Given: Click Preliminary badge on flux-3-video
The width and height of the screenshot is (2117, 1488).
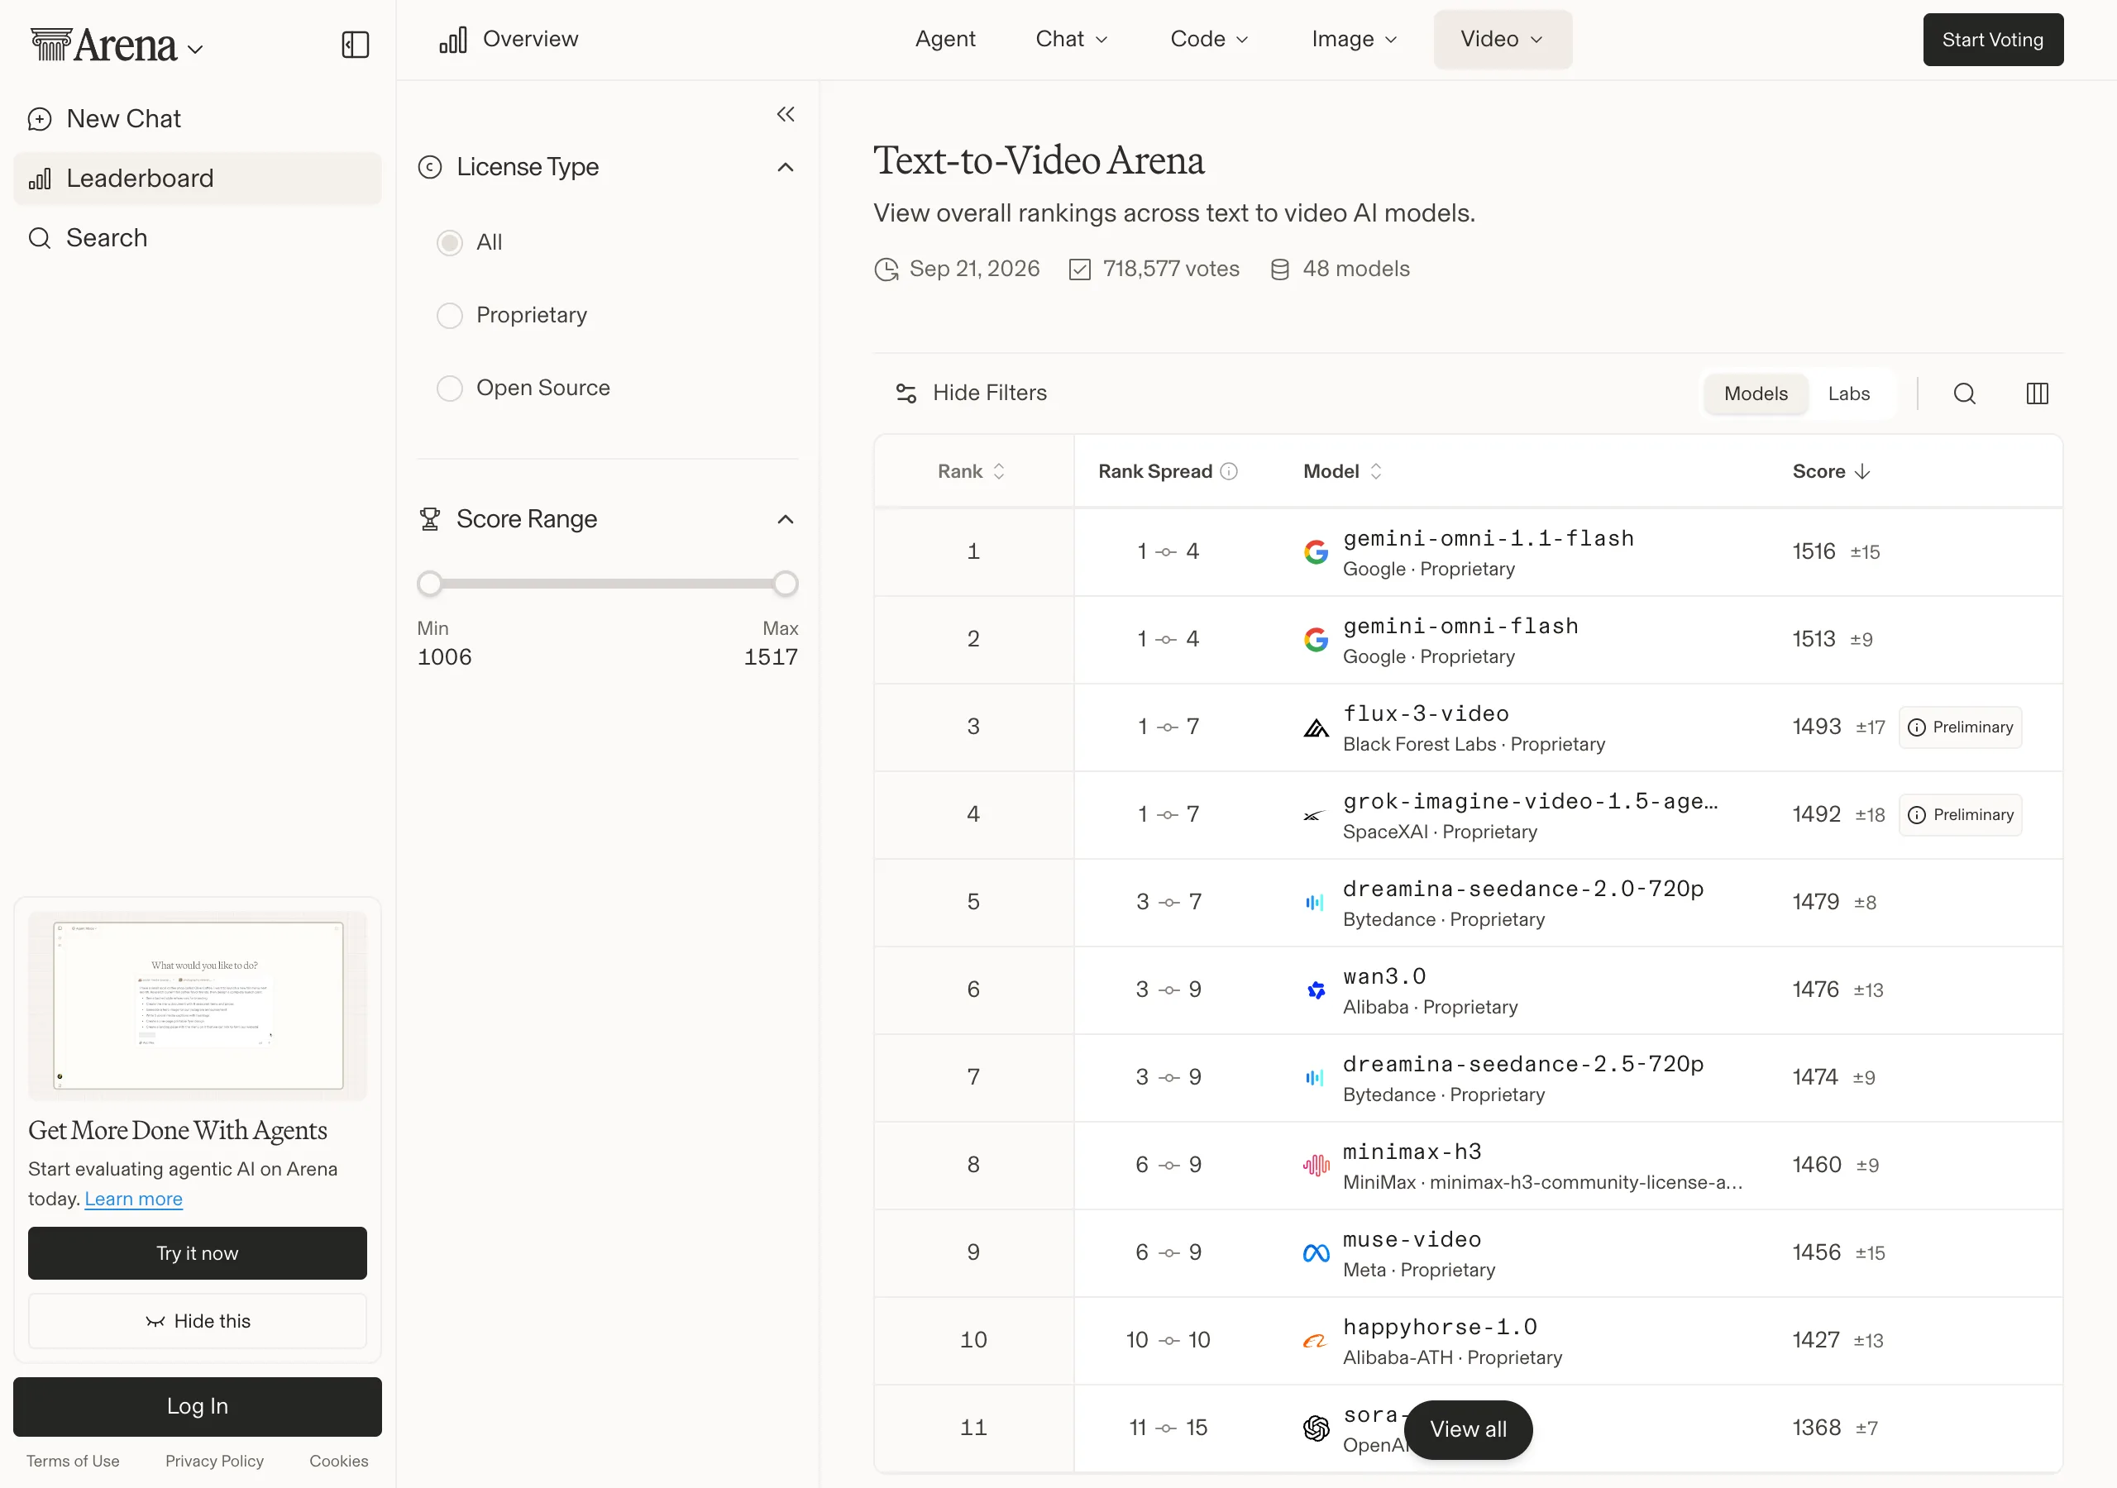Looking at the screenshot, I should coord(1960,727).
